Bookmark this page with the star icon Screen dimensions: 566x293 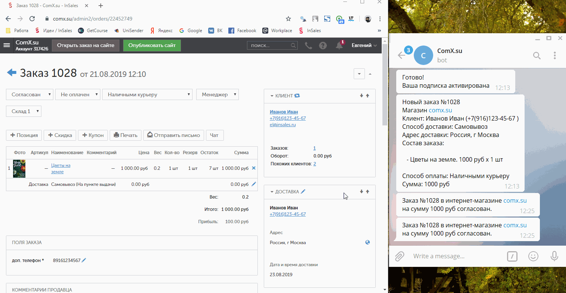pos(288,19)
